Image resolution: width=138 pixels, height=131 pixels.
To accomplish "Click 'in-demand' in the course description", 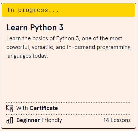I will (81, 47).
